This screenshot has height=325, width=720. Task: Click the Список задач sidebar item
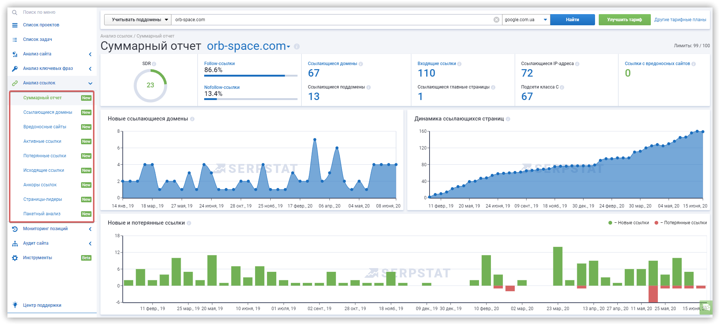pos(38,39)
